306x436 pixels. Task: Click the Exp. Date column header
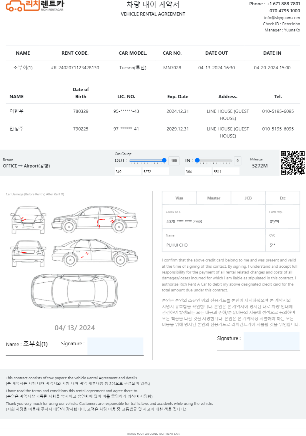click(178, 97)
